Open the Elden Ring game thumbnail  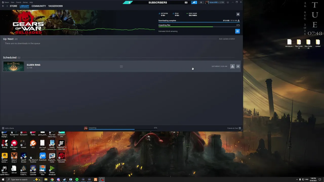click(x=13, y=66)
